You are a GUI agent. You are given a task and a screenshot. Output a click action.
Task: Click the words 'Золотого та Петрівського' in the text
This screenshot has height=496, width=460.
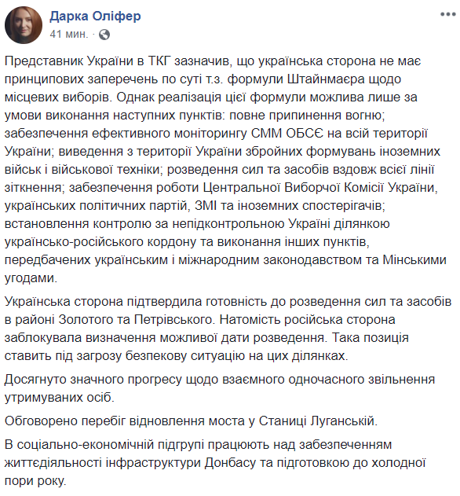(x=135, y=319)
